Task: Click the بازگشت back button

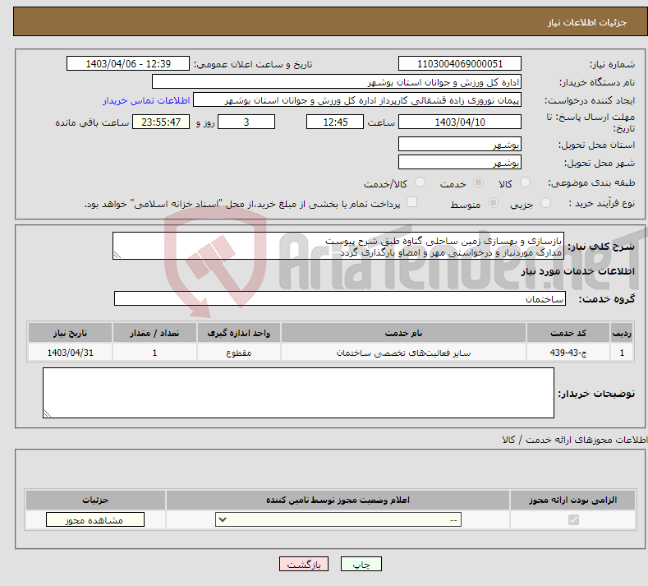Action: pyautogui.click(x=304, y=564)
